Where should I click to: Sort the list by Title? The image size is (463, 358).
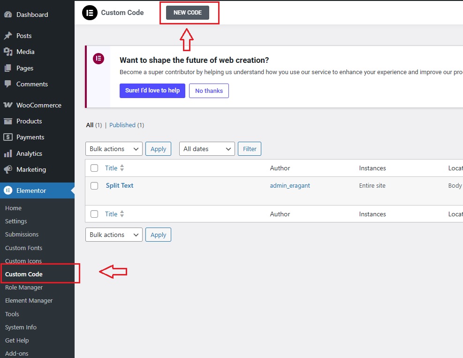111,168
